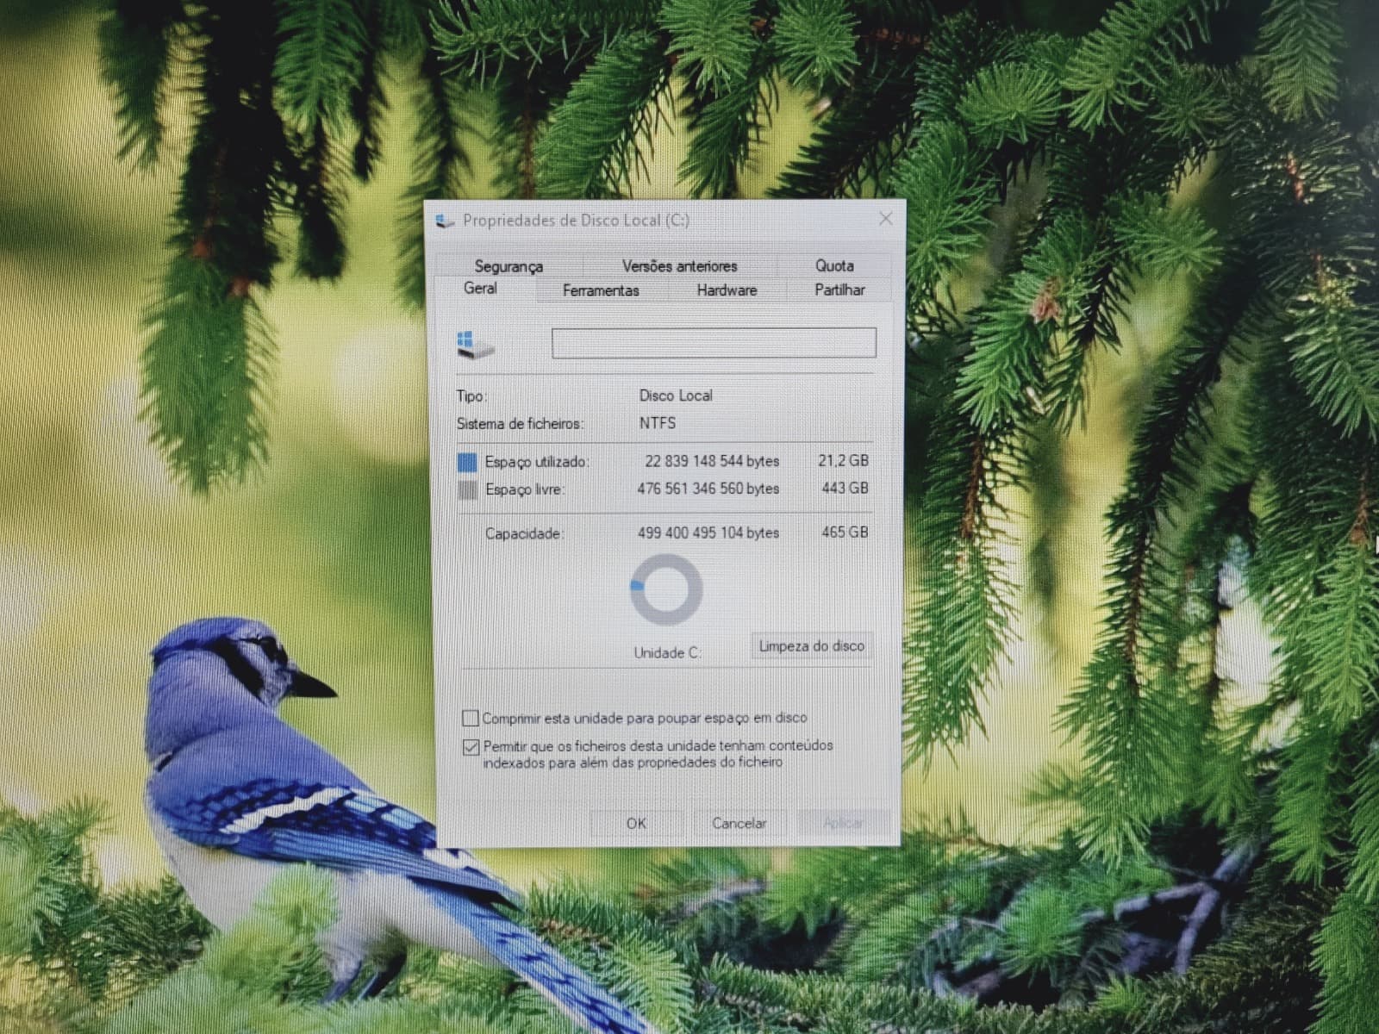Screen dimensions: 1379x1034
Task: Click the 465 GB capacity size
Action: [x=845, y=533]
